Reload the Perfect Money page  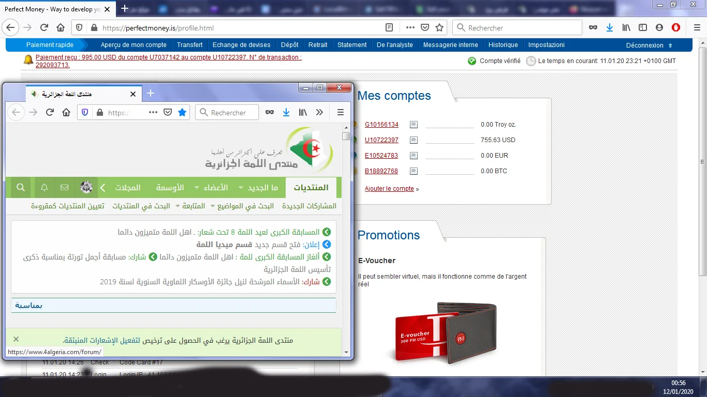point(44,28)
